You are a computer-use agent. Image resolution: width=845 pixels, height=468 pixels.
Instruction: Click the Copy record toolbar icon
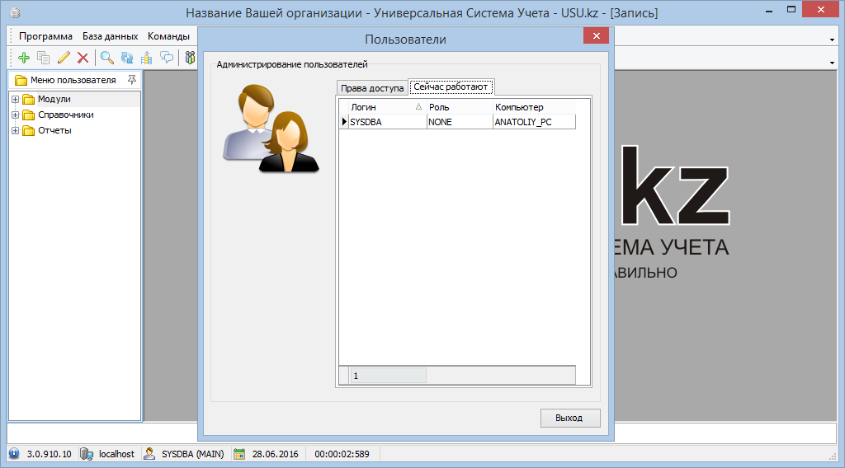44,58
